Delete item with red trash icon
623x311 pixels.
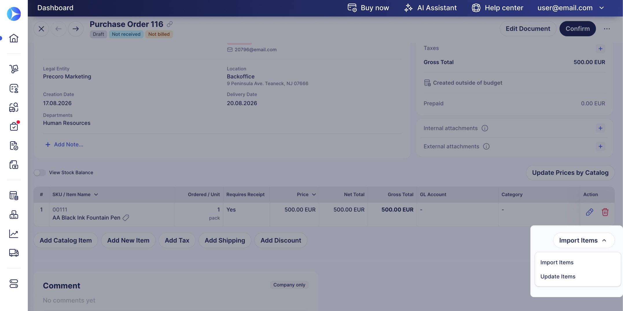click(605, 212)
